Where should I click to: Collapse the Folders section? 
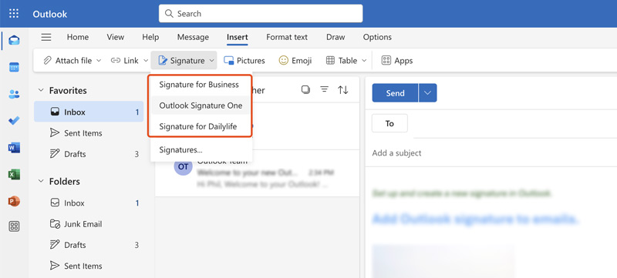coord(41,181)
